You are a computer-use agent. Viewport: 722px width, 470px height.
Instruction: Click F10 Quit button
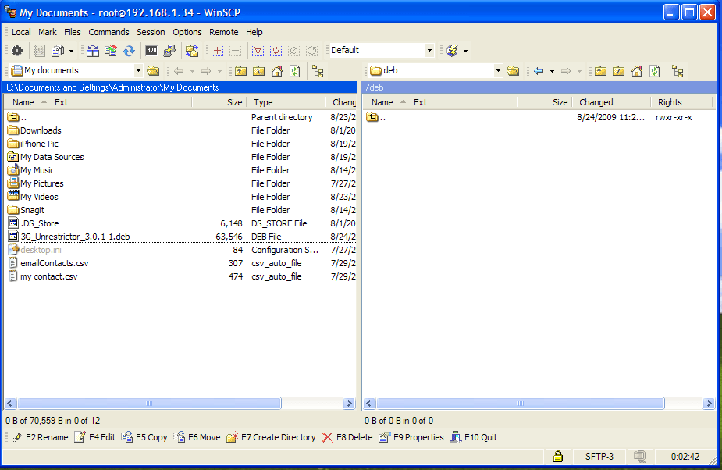(x=474, y=437)
